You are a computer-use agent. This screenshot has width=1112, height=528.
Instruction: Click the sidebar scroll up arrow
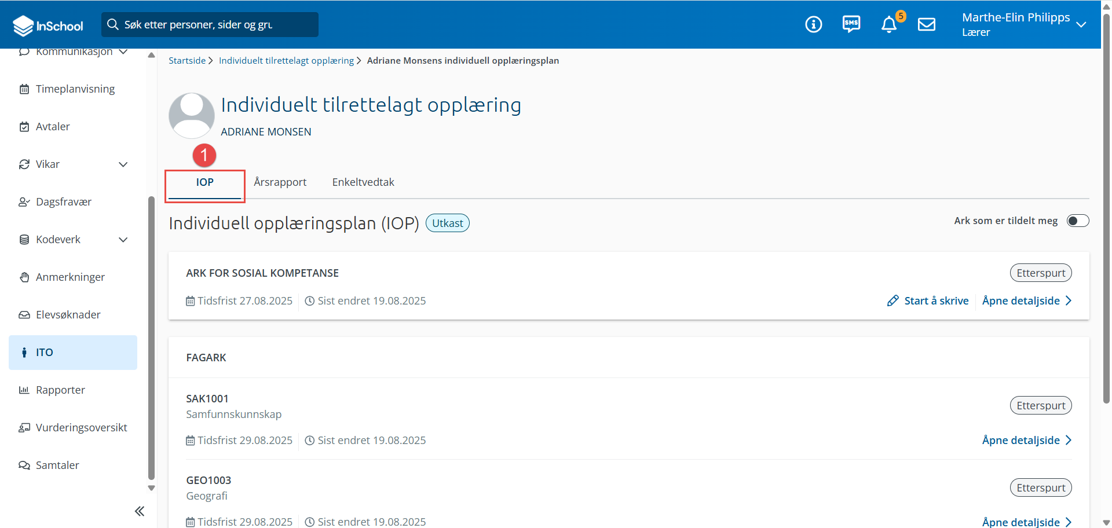coord(151,56)
